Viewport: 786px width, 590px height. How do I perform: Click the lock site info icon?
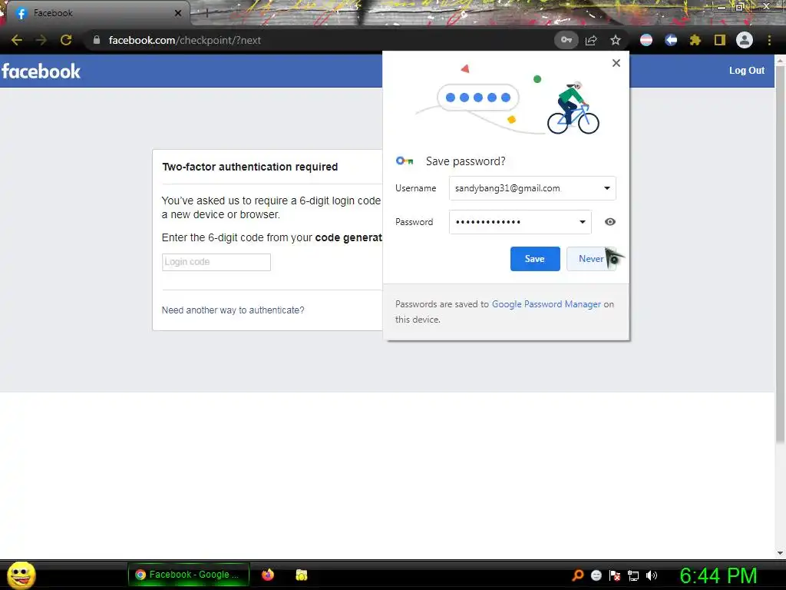click(97, 40)
